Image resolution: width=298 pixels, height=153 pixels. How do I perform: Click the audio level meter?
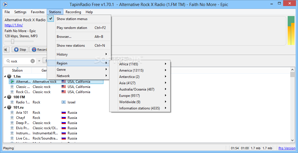[291, 31]
